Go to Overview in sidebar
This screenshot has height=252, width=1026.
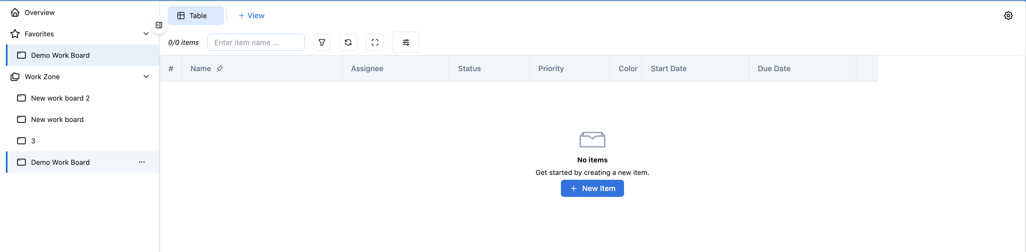(x=39, y=13)
